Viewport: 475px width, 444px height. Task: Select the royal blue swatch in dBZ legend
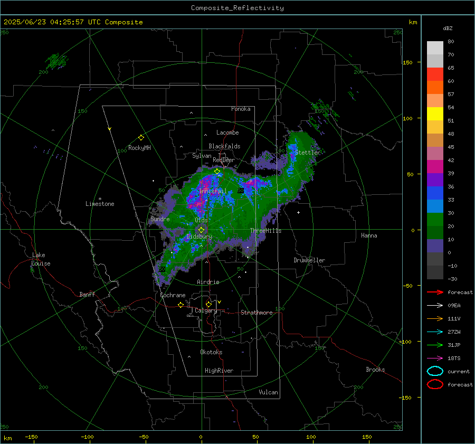[435, 193]
